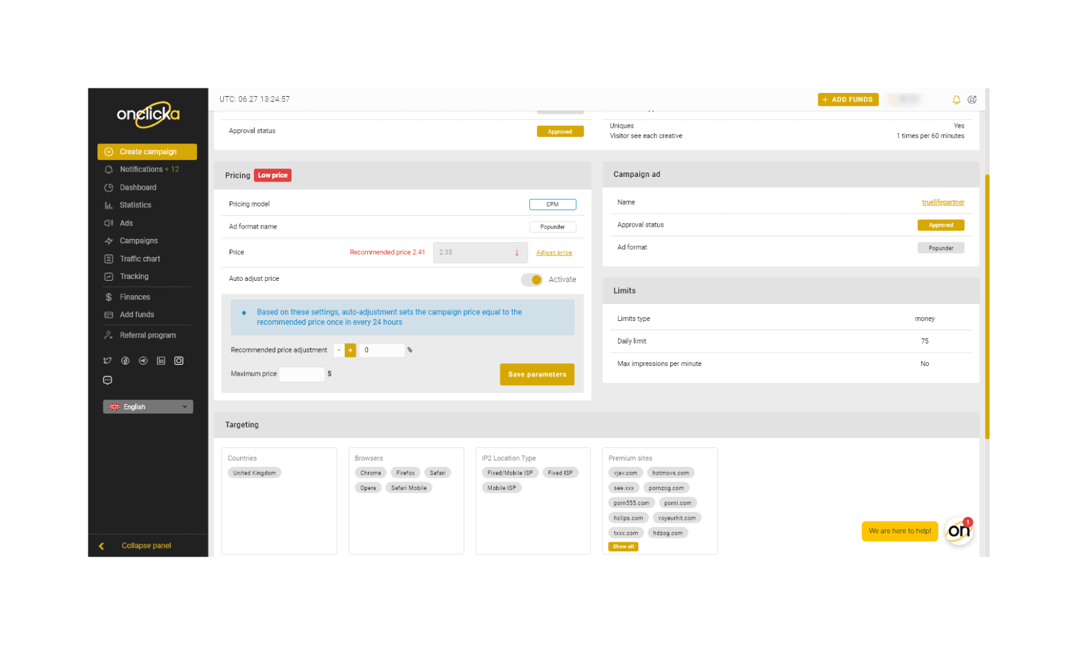The image size is (1078, 645).
Task: Open the English language dropdown
Action: [148, 407]
